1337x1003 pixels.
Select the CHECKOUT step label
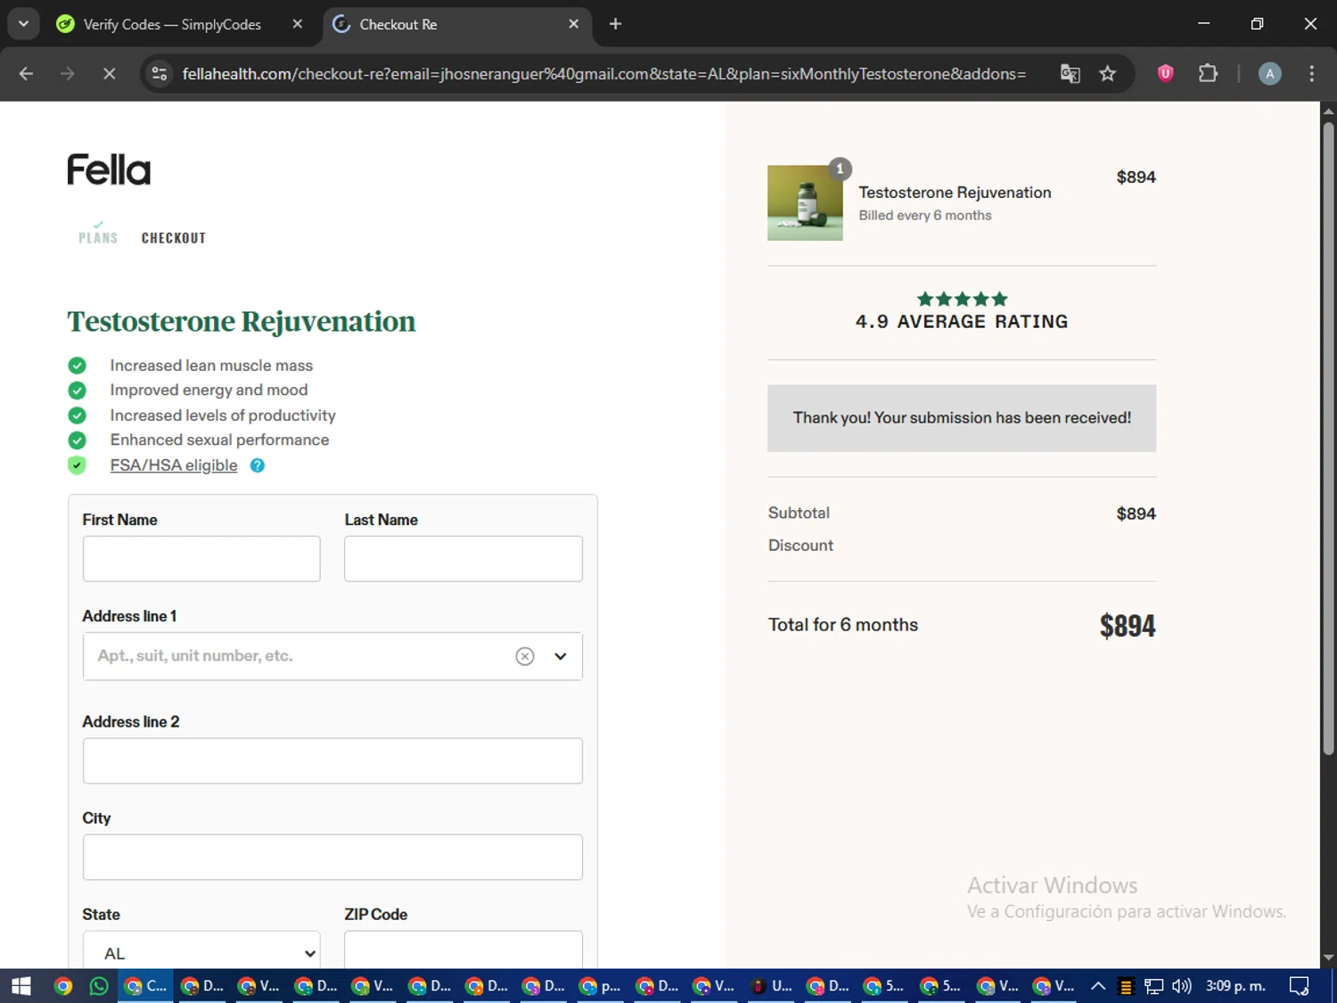174,238
